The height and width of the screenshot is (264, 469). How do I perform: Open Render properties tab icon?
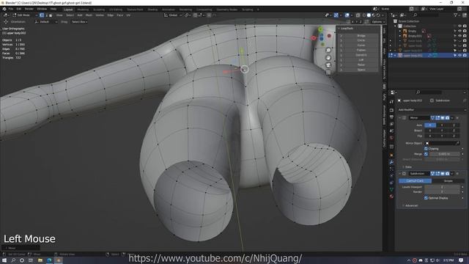tap(391, 110)
